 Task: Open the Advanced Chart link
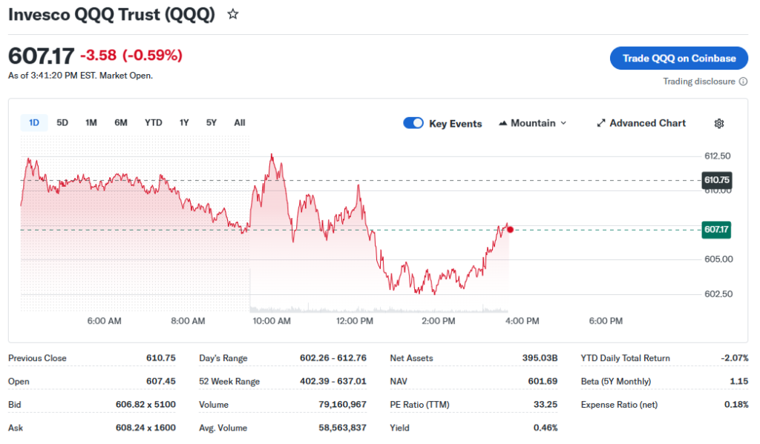tap(647, 123)
